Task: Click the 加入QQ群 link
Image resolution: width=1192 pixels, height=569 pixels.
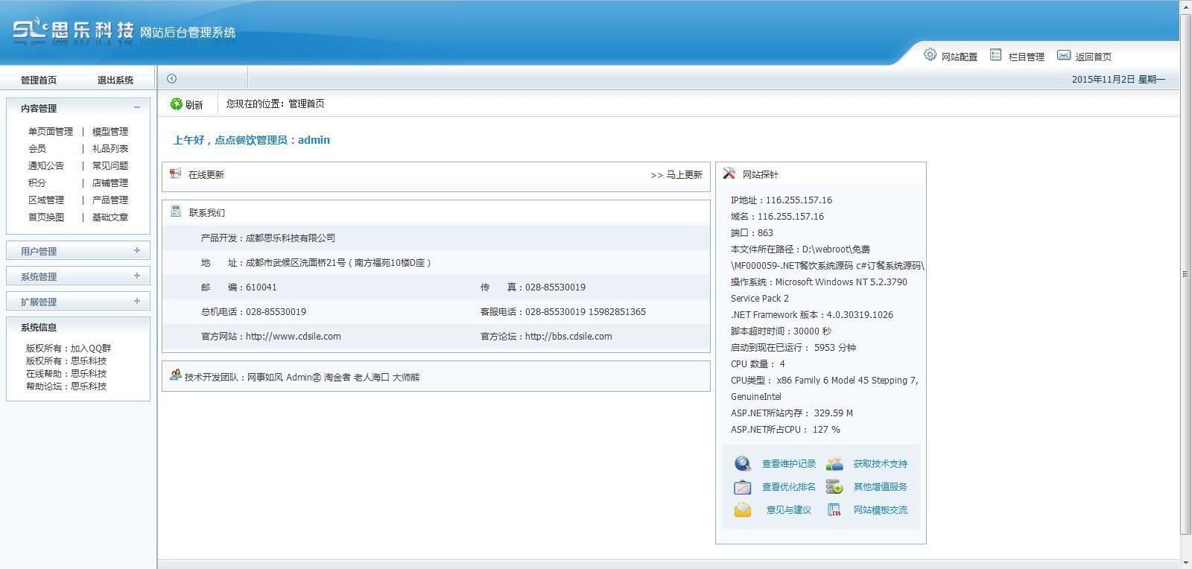Action: 91,348
